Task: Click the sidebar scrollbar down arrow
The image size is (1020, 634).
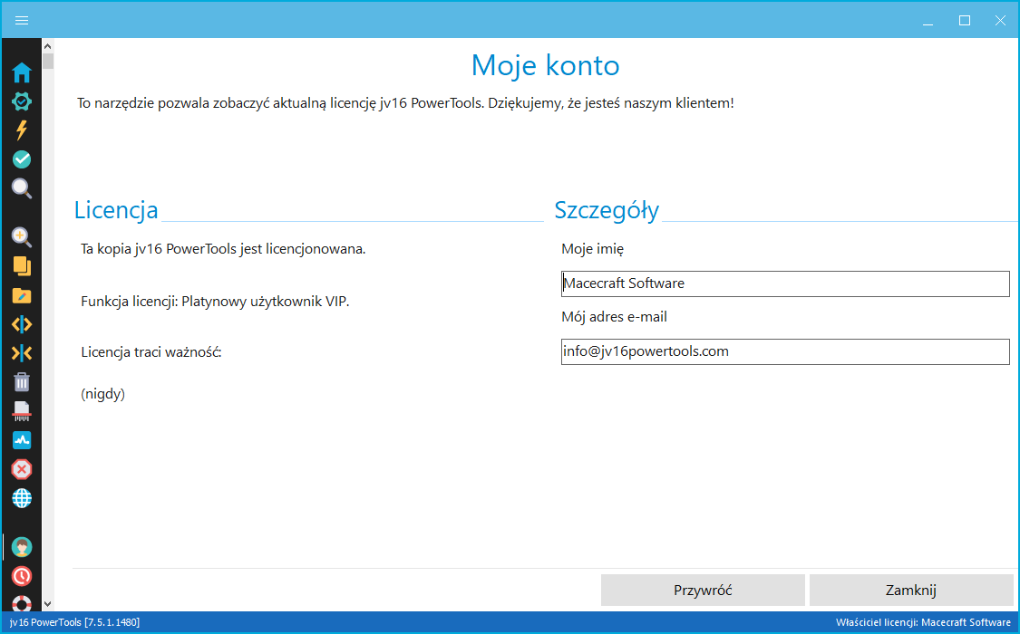Action: [47, 604]
